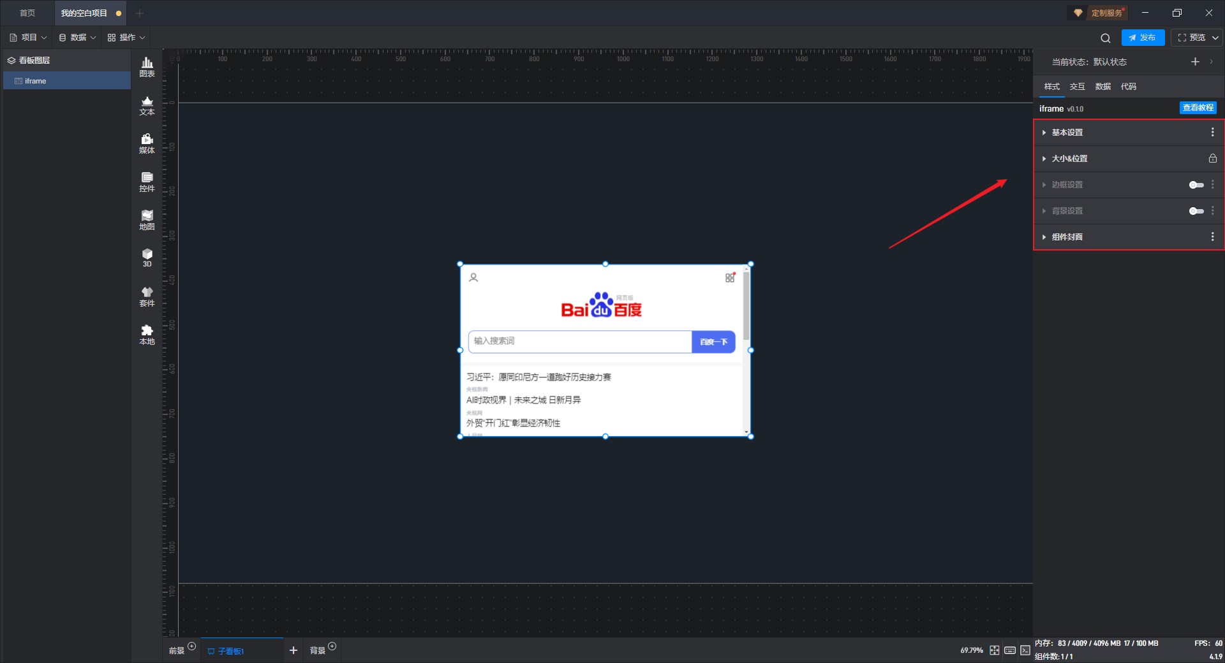
Task: Enable the 边框设置 toggle switch
Action: coord(1196,185)
